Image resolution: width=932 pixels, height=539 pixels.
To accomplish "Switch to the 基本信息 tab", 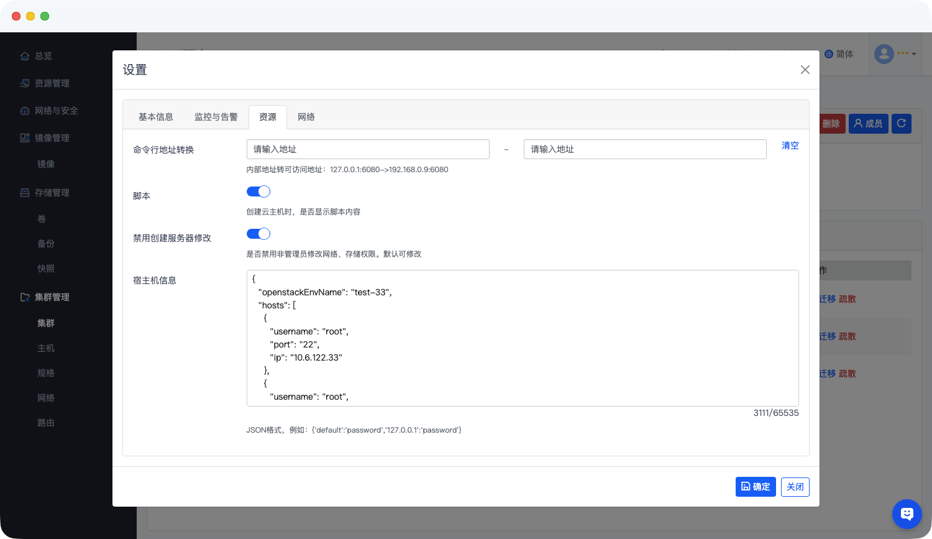I will (156, 117).
